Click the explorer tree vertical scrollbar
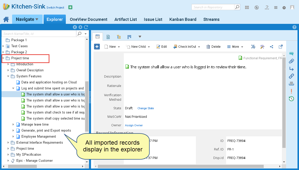 click(x=87, y=106)
